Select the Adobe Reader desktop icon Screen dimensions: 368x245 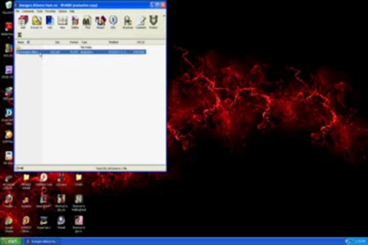pyautogui.click(x=8, y=30)
